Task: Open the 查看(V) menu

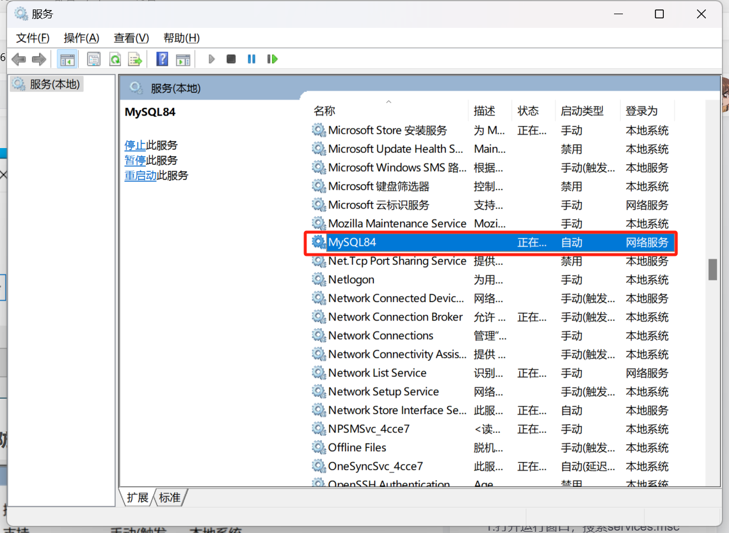Action: (131, 38)
